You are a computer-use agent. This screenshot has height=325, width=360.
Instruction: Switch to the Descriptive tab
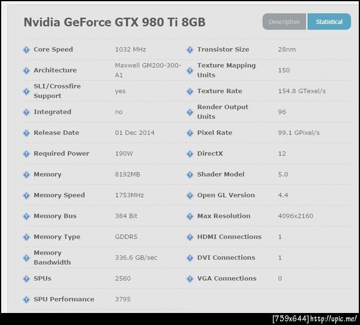coord(284,22)
